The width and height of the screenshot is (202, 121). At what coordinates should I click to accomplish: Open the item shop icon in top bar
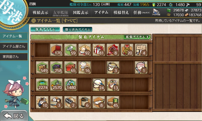tap(156, 12)
